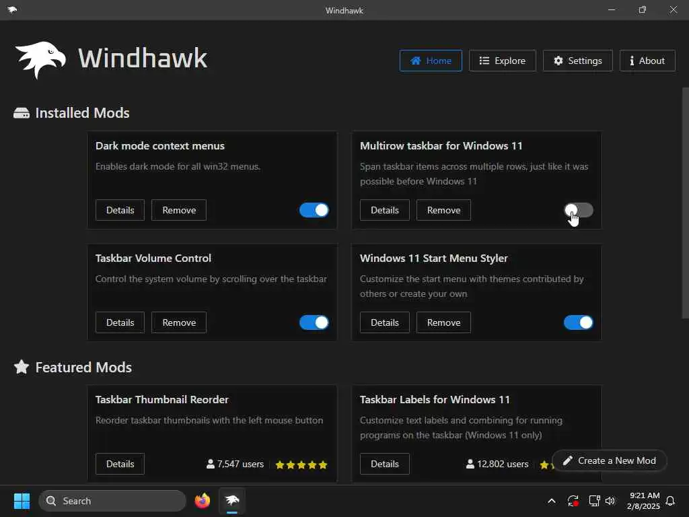Open the About tab
Screen dimensions: 689x517
647,61
